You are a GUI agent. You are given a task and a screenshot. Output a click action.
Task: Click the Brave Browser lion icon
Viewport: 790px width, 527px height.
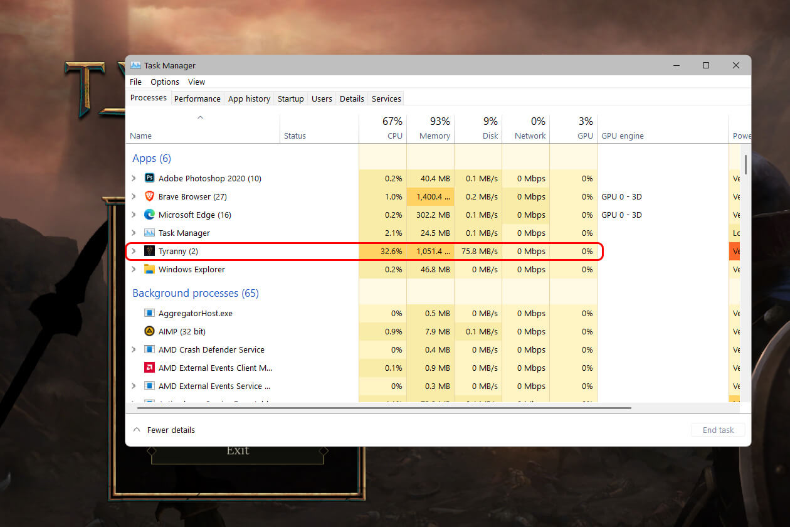(x=149, y=196)
